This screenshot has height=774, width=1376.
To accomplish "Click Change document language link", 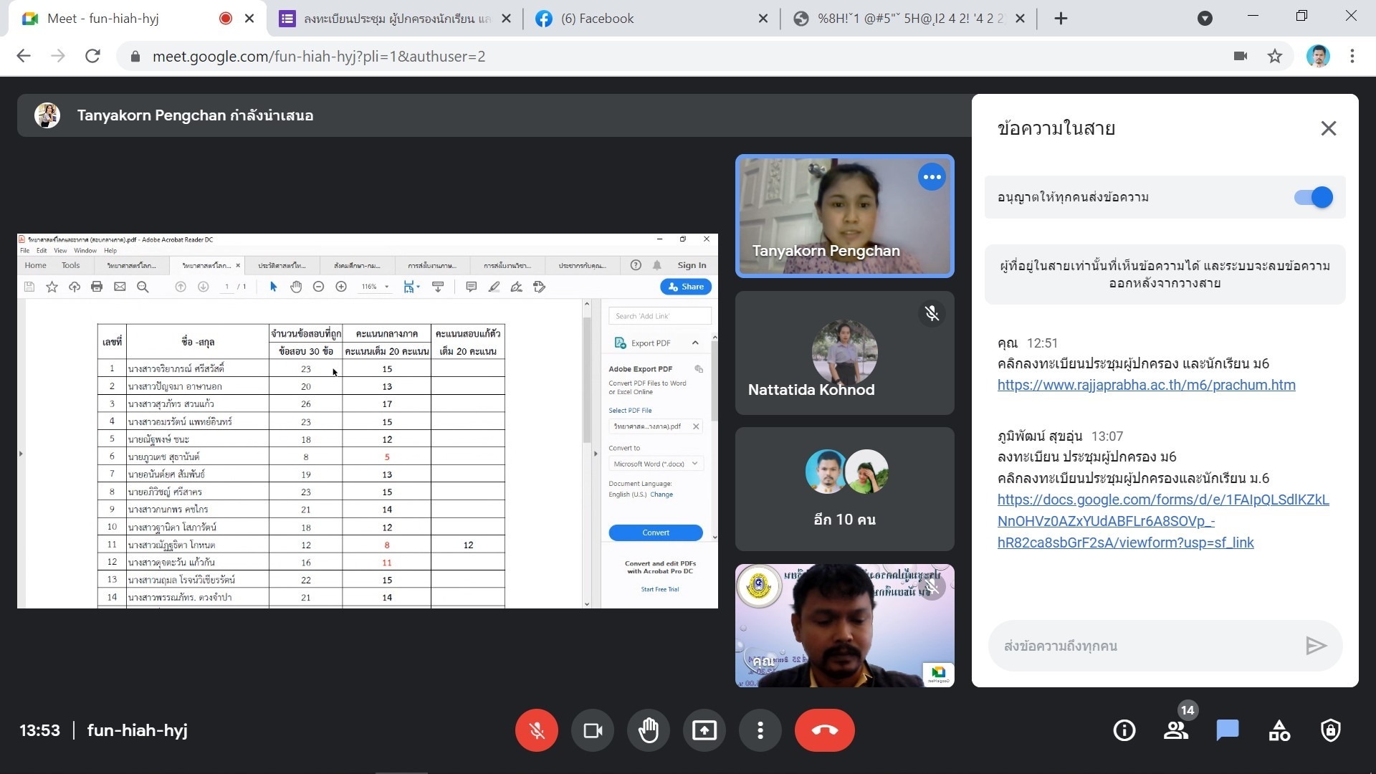I will (661, 494).
